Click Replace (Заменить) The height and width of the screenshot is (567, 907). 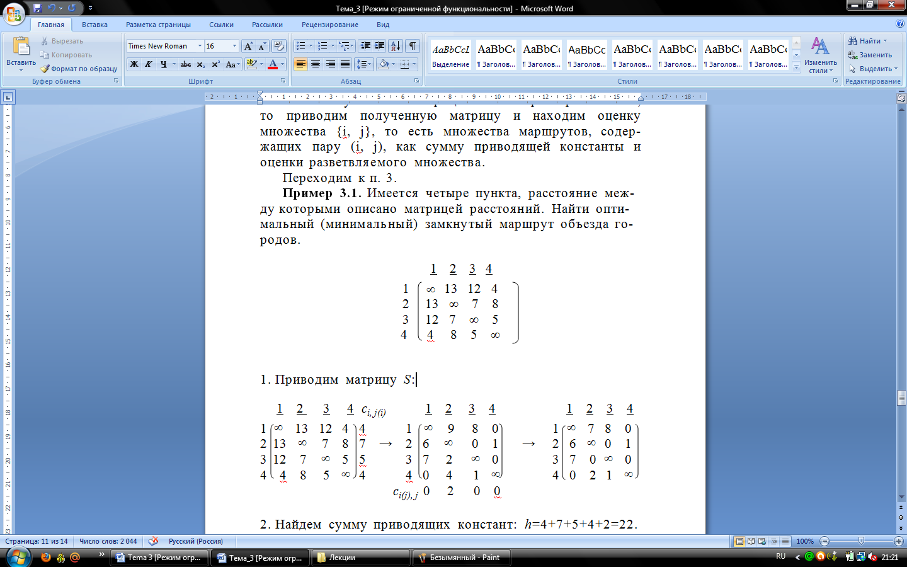pos(870,55)
